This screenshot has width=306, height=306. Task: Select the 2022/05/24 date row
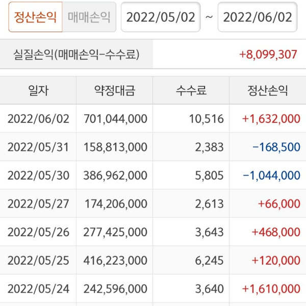coord(38,289)
